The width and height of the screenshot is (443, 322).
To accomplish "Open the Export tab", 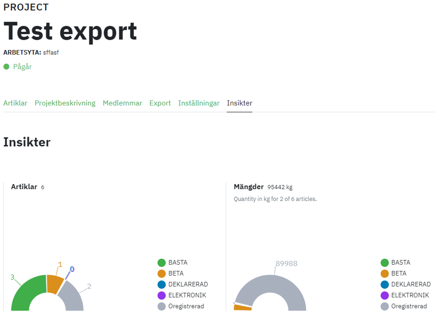I will pyautogui.click(x=160, y=103).
